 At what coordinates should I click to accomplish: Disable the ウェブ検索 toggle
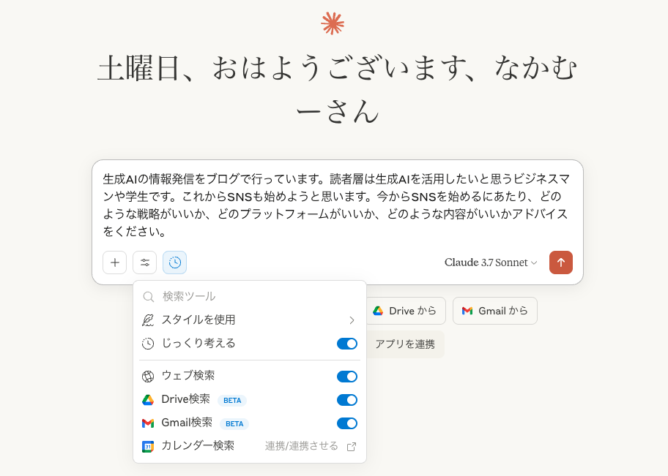tap(347, 377)
